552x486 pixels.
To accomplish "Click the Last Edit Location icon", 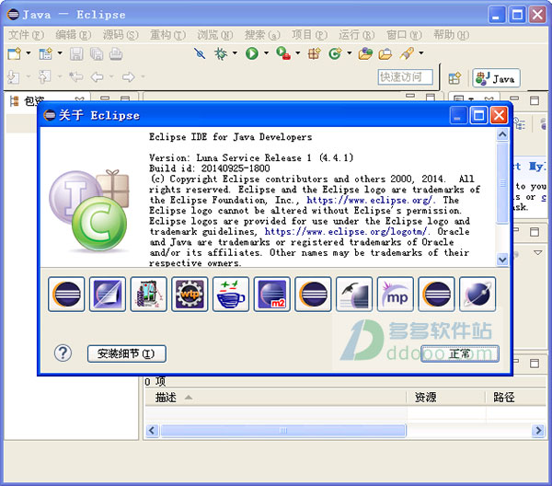I will click(75, 76).
